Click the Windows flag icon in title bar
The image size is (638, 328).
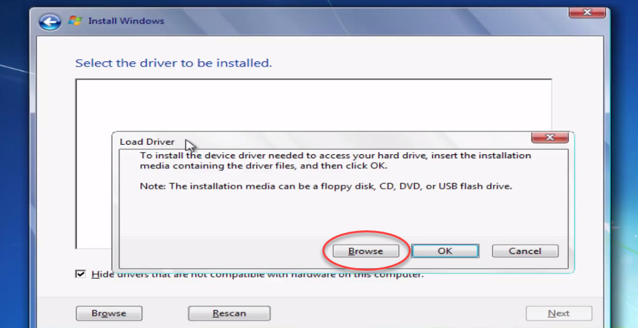pos(75,20)
